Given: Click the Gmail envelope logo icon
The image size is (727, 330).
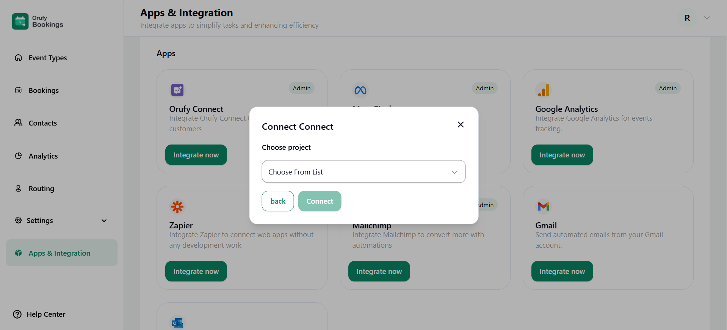Looking at the screenshot, I should click(543, 206).
